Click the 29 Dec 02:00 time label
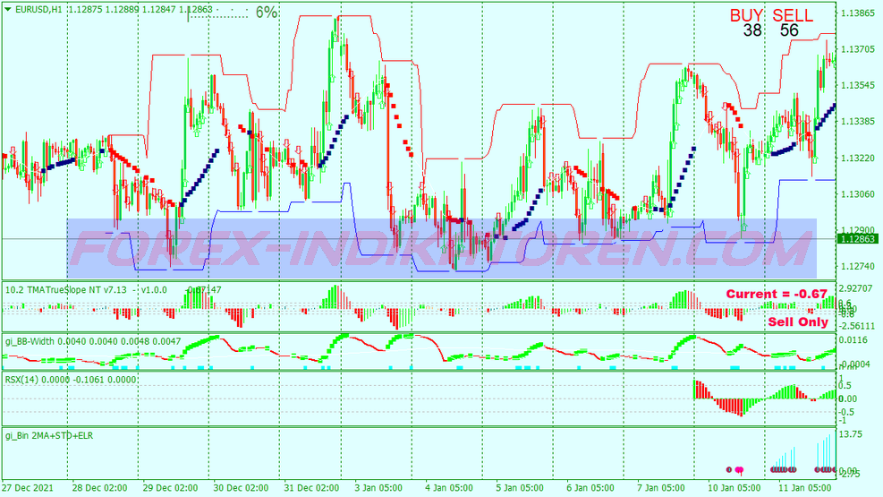Screen dimensions: 883x497 [171, 487]
